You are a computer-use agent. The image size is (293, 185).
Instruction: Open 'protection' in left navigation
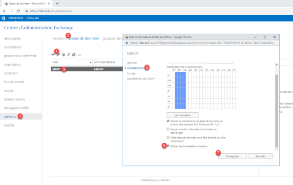click(x=11, y=73)
